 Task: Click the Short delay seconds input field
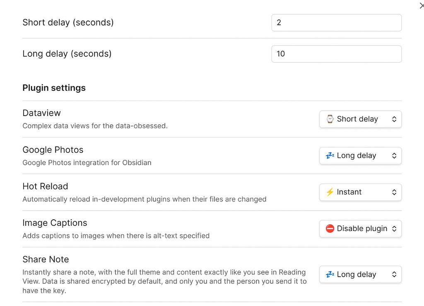click(x=336, y=23)
